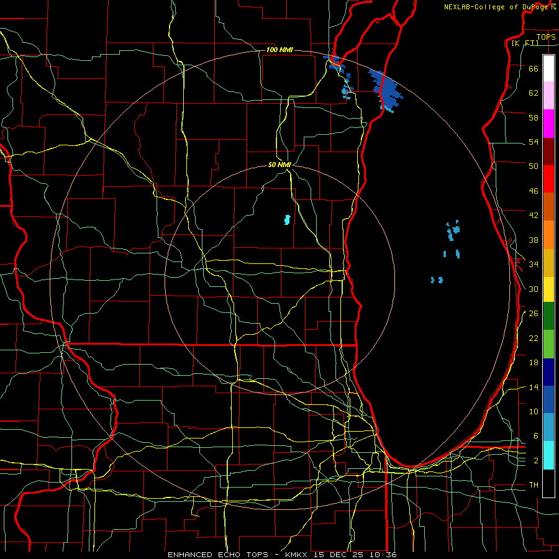This screenshot has height=559, width=559.
Task: Click the magenta legend swatch
Action: coord(548,124)
